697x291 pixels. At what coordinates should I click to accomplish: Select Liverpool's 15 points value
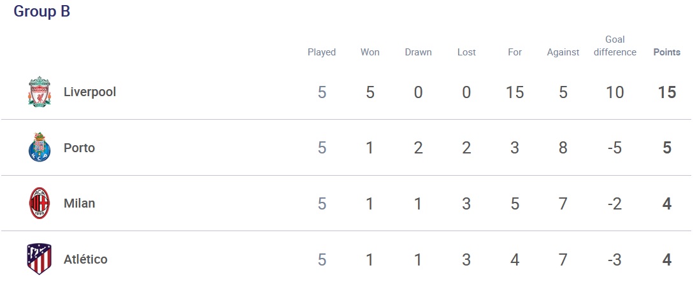coord(667,92)
